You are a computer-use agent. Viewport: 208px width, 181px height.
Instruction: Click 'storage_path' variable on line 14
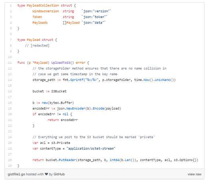[x=44, y=80]
